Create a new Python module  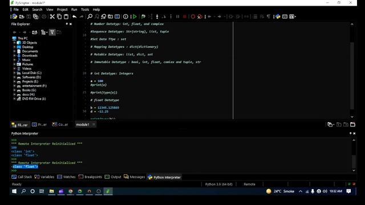(15, 17)
